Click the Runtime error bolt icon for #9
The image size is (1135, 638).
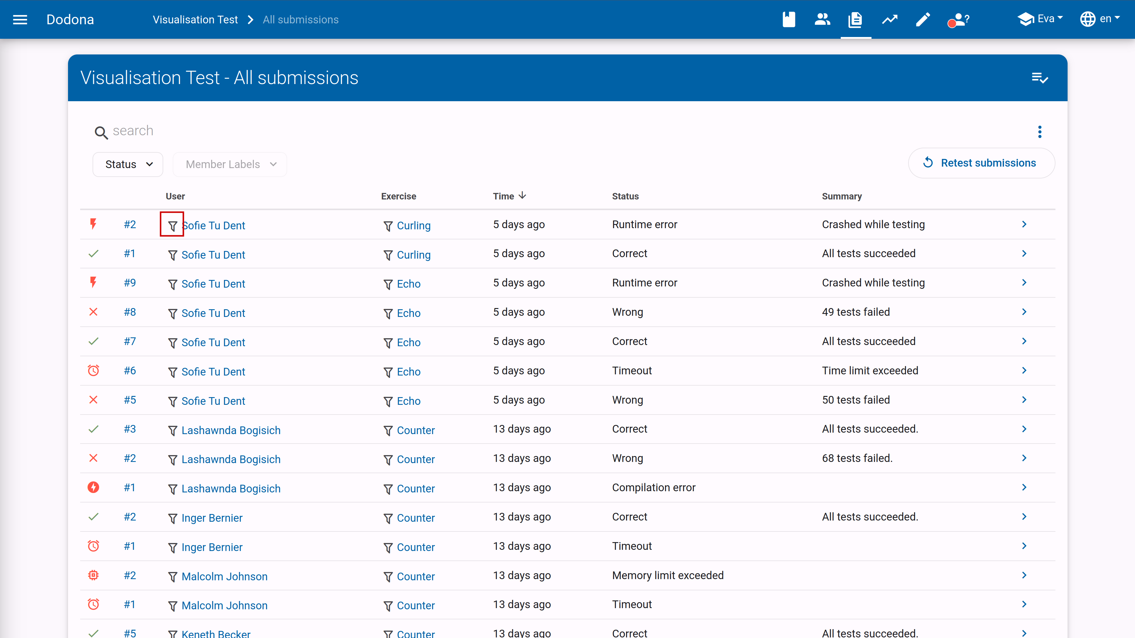(x=93, y=282)
